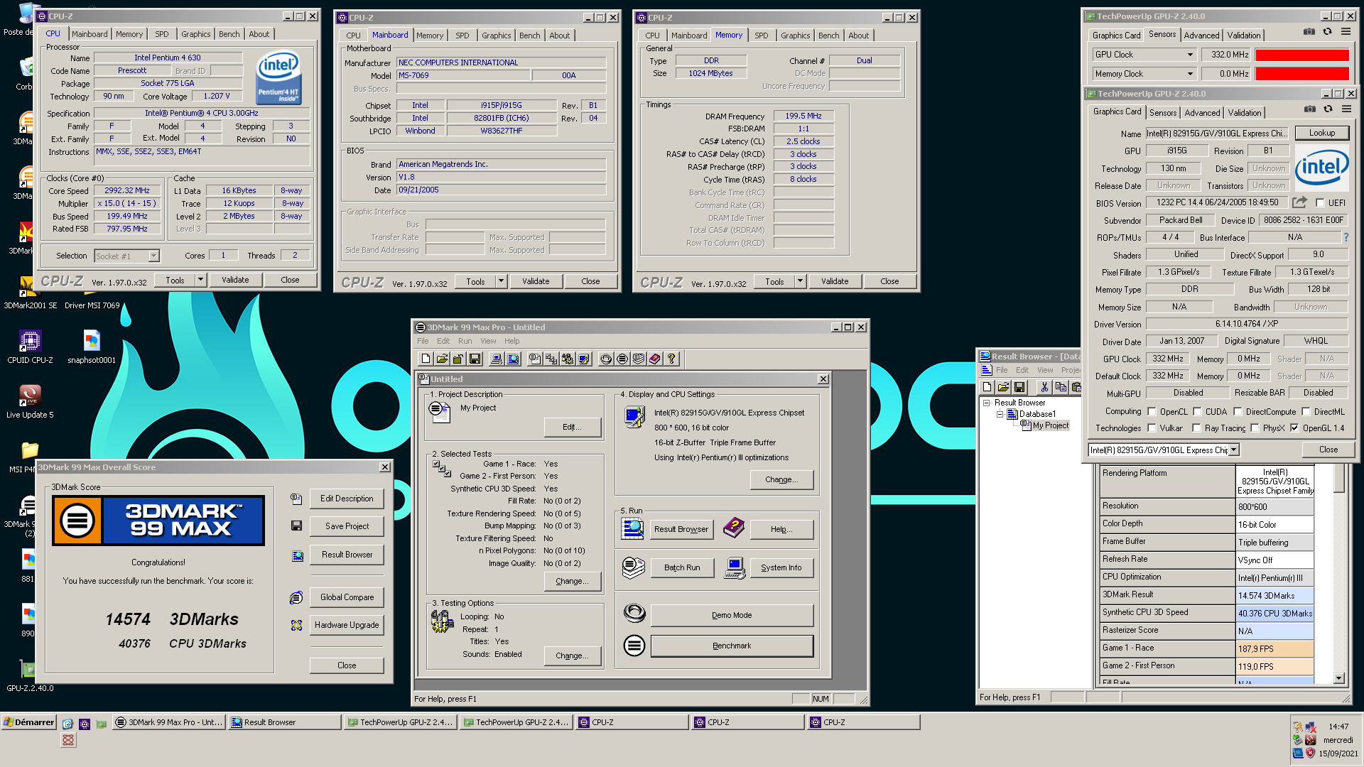1364x767 pixels.
Task: Collapse Database1 tree node
Action: pyautogui.click(x=1000, y=414)
